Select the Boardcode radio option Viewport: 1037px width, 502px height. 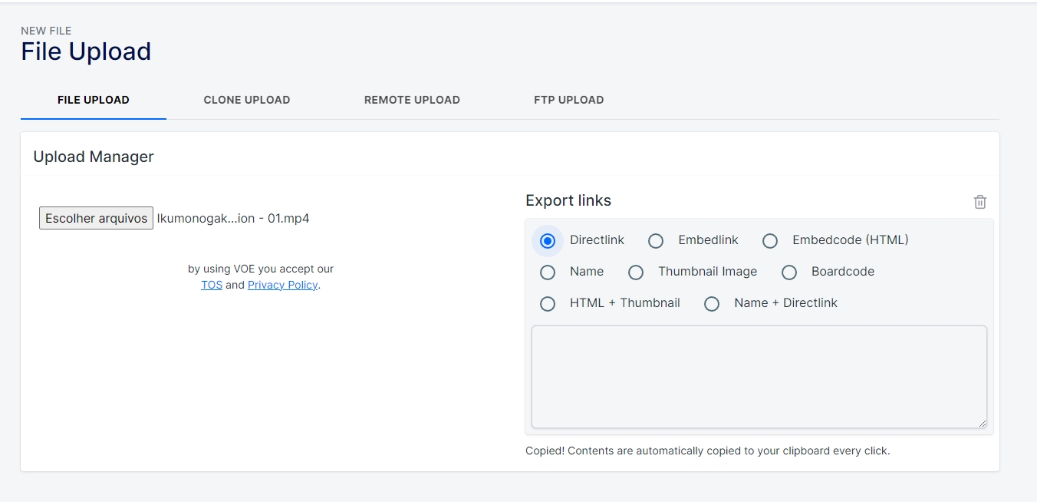(789, 272)
